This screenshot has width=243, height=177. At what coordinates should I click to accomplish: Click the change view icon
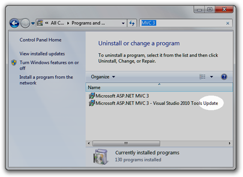[x=202, y=77]
